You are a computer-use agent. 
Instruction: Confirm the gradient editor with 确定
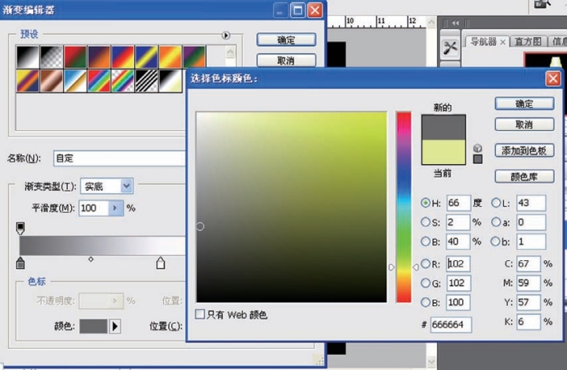coord(286,39)
